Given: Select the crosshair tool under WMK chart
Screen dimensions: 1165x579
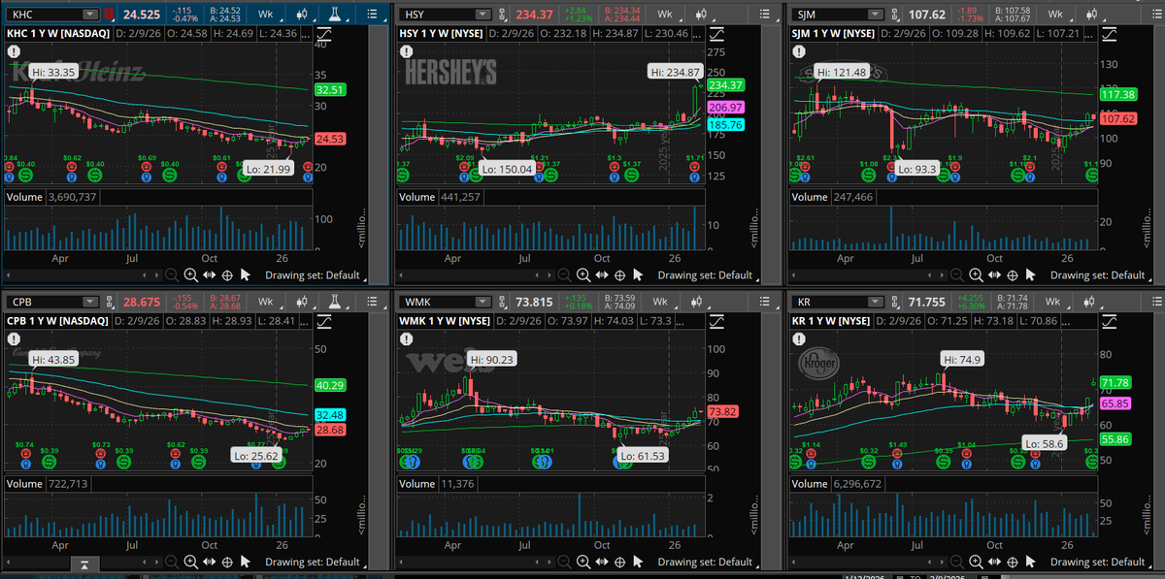Looking at the screenshot, I should coord(619,562).
